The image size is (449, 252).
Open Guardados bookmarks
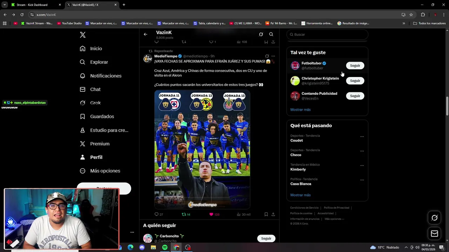tap(97, 117)
